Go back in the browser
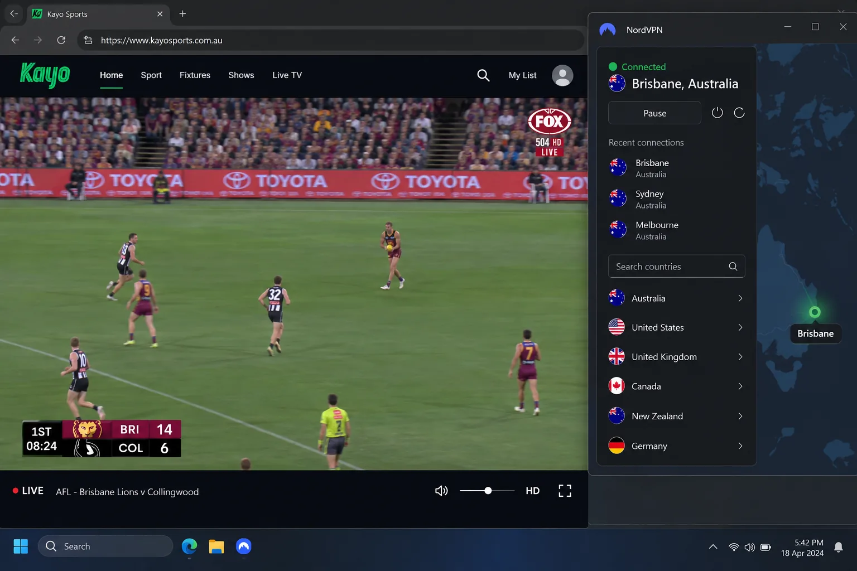857x571 pixels. click(15, 40)
